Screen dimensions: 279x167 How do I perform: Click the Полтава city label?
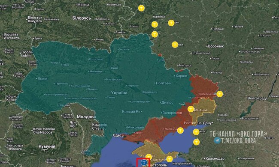[163, 83]
